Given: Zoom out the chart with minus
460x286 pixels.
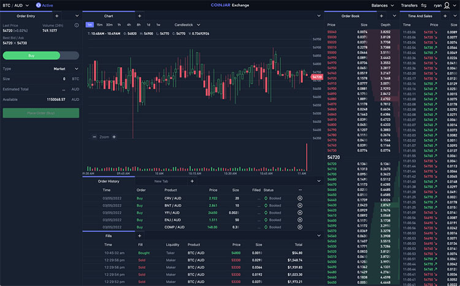Looking at the screenshot, I should 94,137.
